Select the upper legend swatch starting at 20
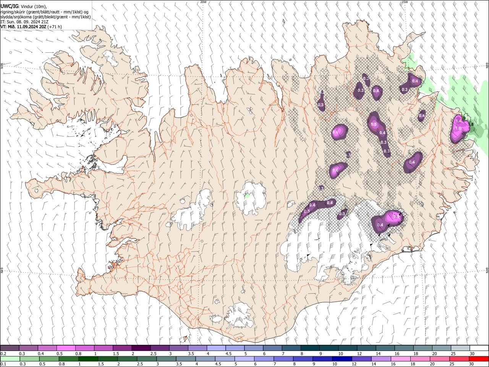 (x=442, y=348)
